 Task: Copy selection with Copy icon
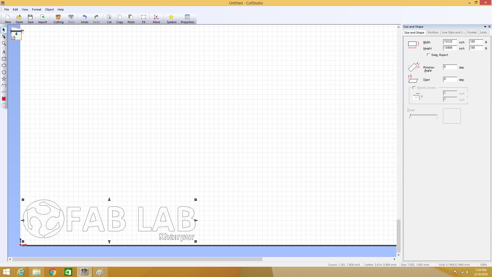[x=120, y=19]
